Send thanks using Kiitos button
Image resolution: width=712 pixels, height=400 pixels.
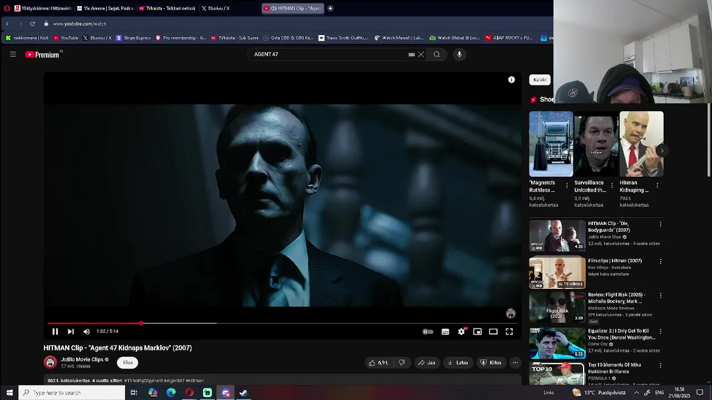click(491, 363)
